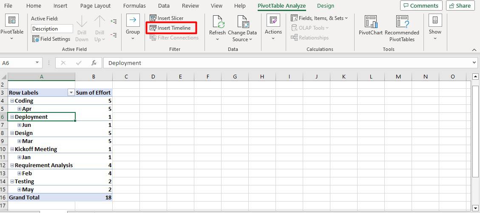Click the Refresh data icon
This screenshot has width=480, height=213.
(x=218, y=22)
